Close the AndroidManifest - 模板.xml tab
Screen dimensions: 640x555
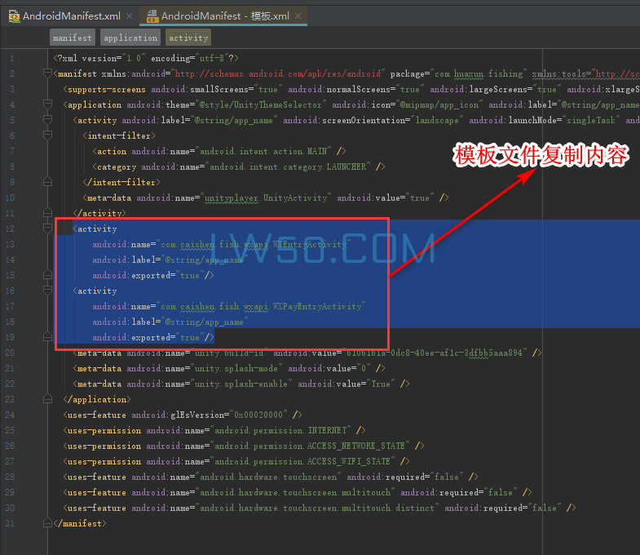coord(298,16)
